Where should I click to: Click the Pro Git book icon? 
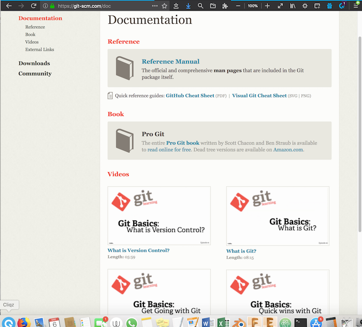(x=125, y=141)
